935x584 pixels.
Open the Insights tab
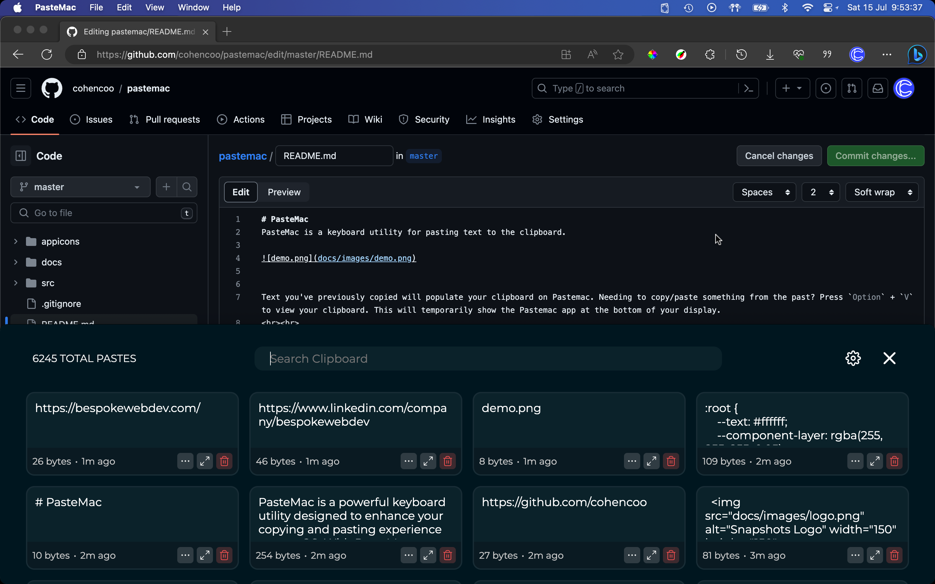(491, 119)
